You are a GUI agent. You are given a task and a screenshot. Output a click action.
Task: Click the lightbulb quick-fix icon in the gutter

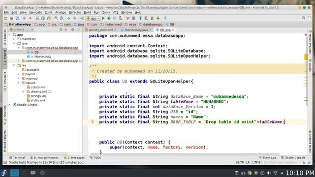click(93, 121)
